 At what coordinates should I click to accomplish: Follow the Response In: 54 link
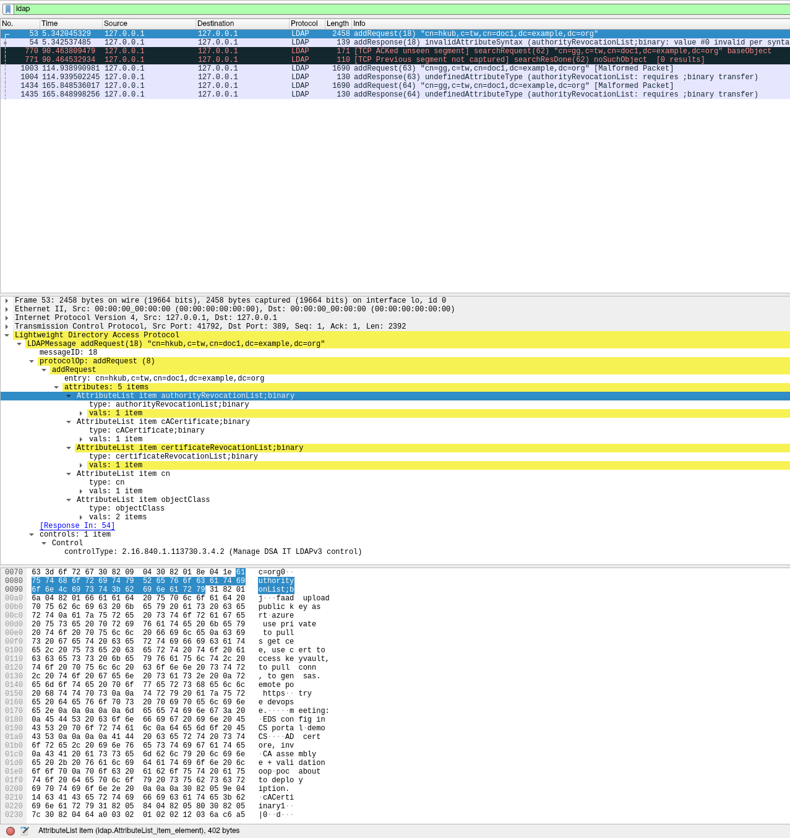click(x=77, y=526)
